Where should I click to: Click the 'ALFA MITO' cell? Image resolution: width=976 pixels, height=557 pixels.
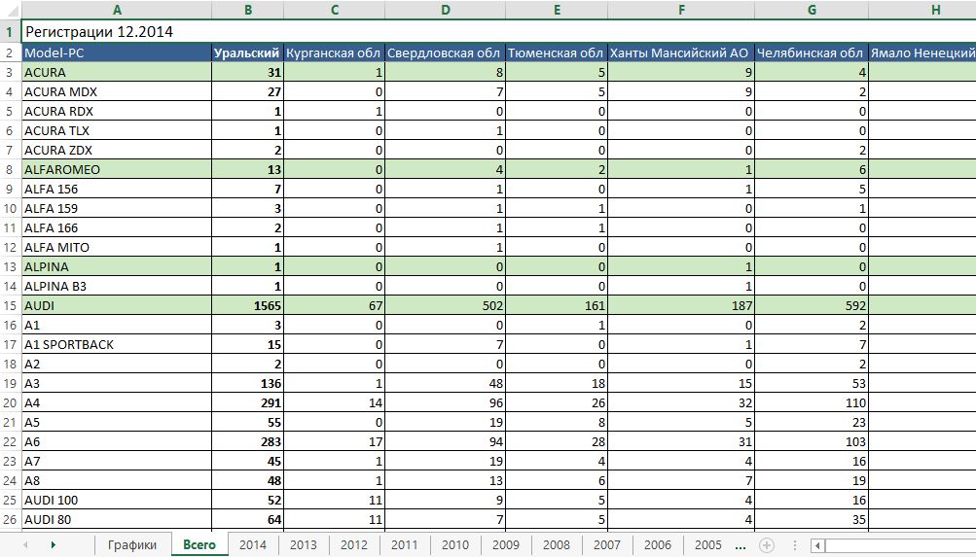pos(117,247)
